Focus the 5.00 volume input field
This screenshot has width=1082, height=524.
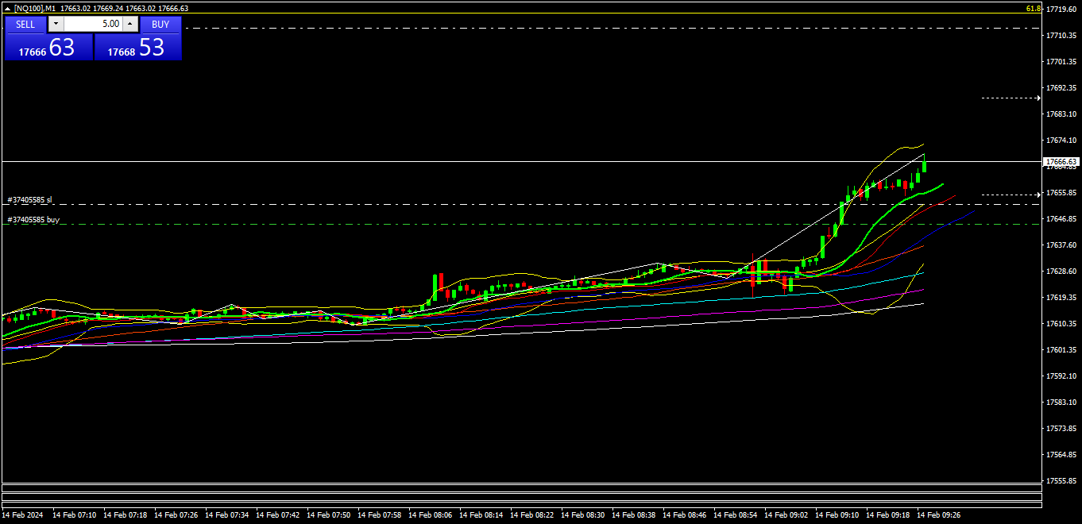(92, 24)
